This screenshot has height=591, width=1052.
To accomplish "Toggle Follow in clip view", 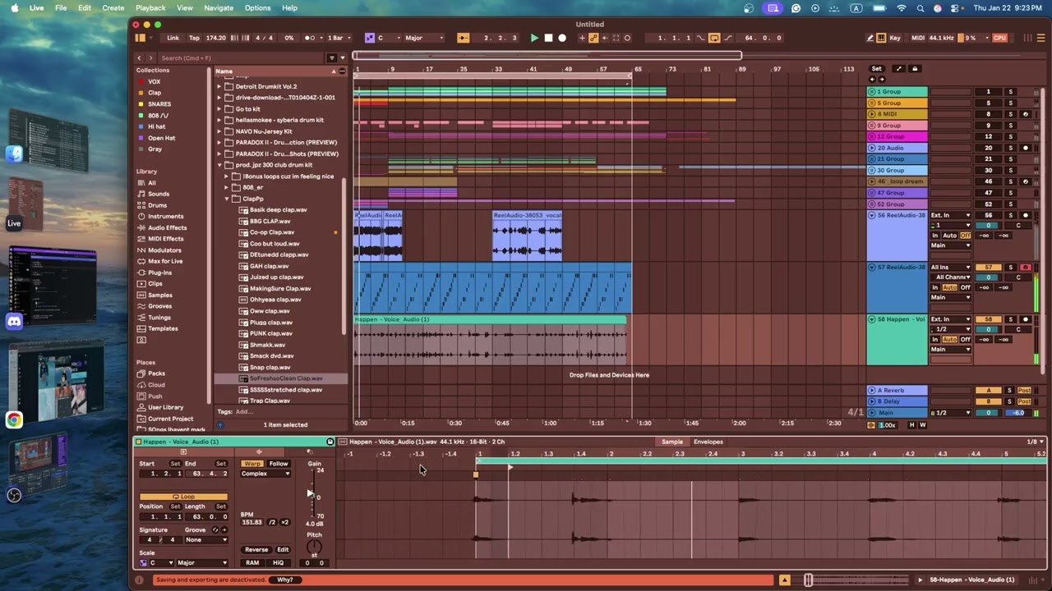I will (x=279, y=464).
